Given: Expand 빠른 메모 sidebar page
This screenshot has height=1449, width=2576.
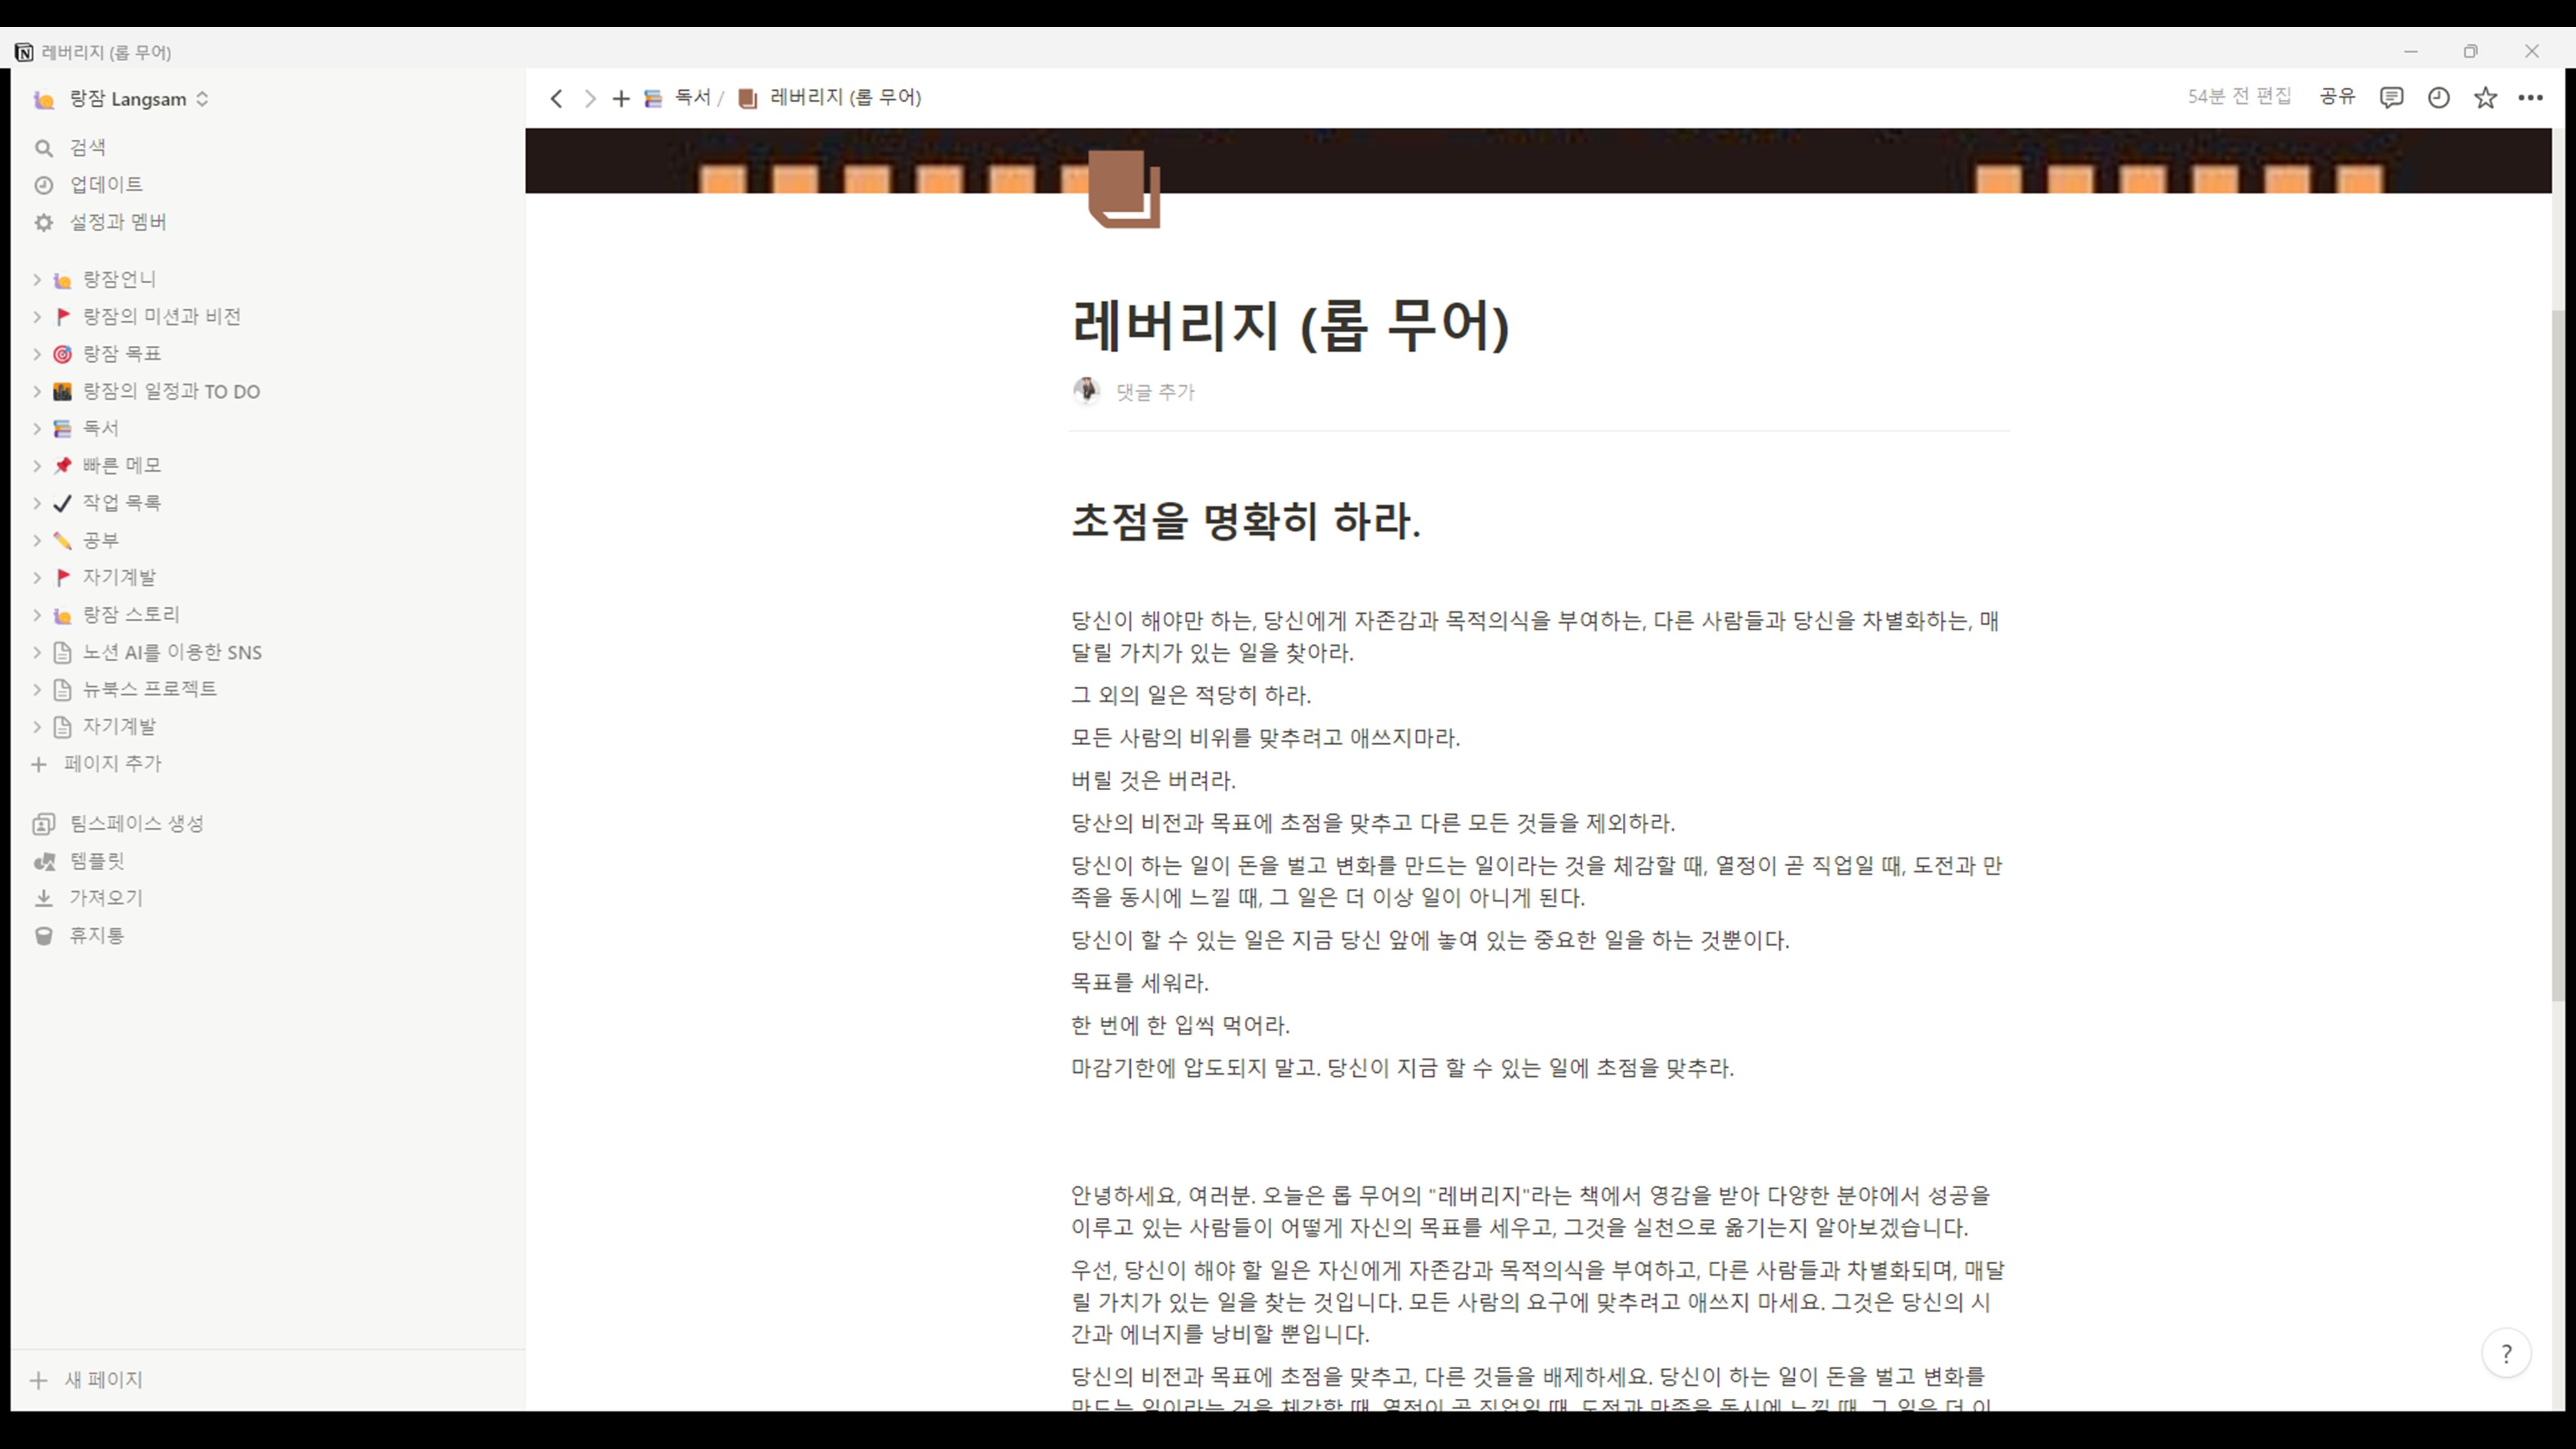Looking at the screenshot, I should pyautogui.click(x=37, y=465).
